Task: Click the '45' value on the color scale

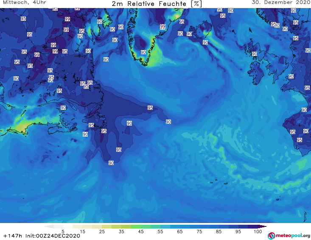Action: [141, 232]
